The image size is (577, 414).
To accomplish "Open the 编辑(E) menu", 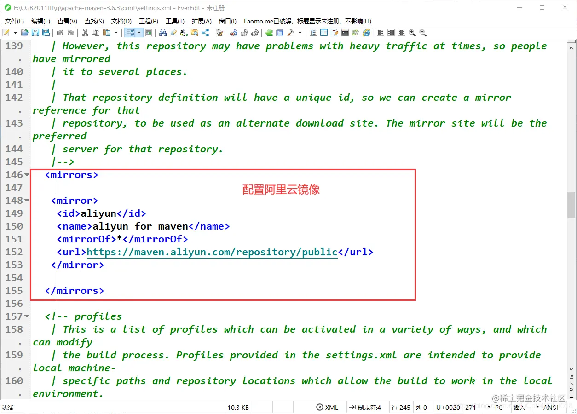I will tap(40, 21).
